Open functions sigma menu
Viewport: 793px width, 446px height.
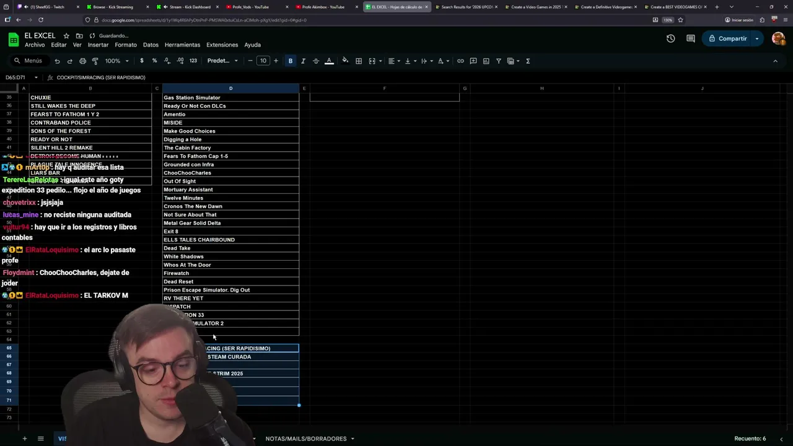(528, 61)
